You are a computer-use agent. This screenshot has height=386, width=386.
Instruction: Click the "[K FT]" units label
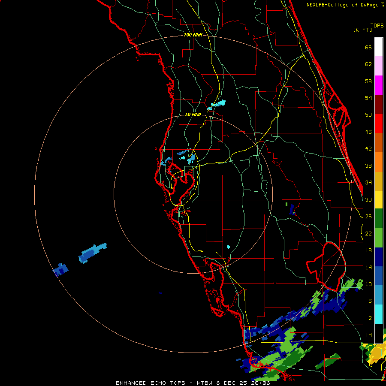pos(362,30)
